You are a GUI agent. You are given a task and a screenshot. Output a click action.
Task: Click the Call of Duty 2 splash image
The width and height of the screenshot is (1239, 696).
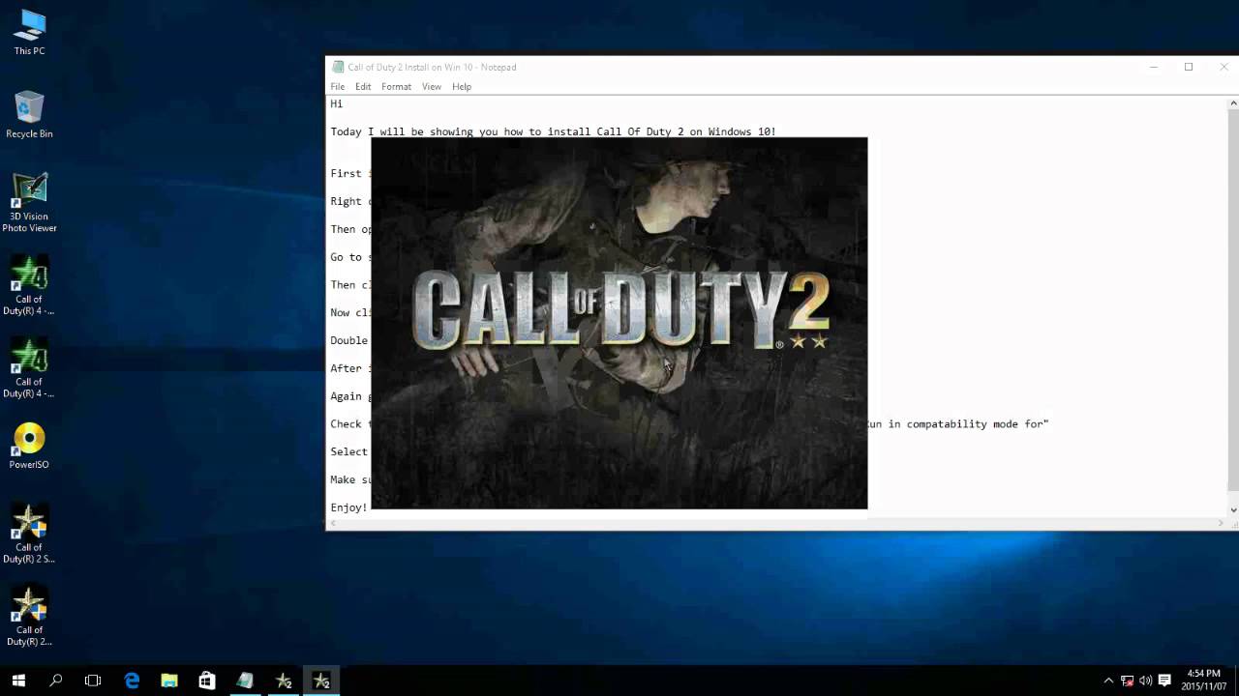tap(619, 323)
